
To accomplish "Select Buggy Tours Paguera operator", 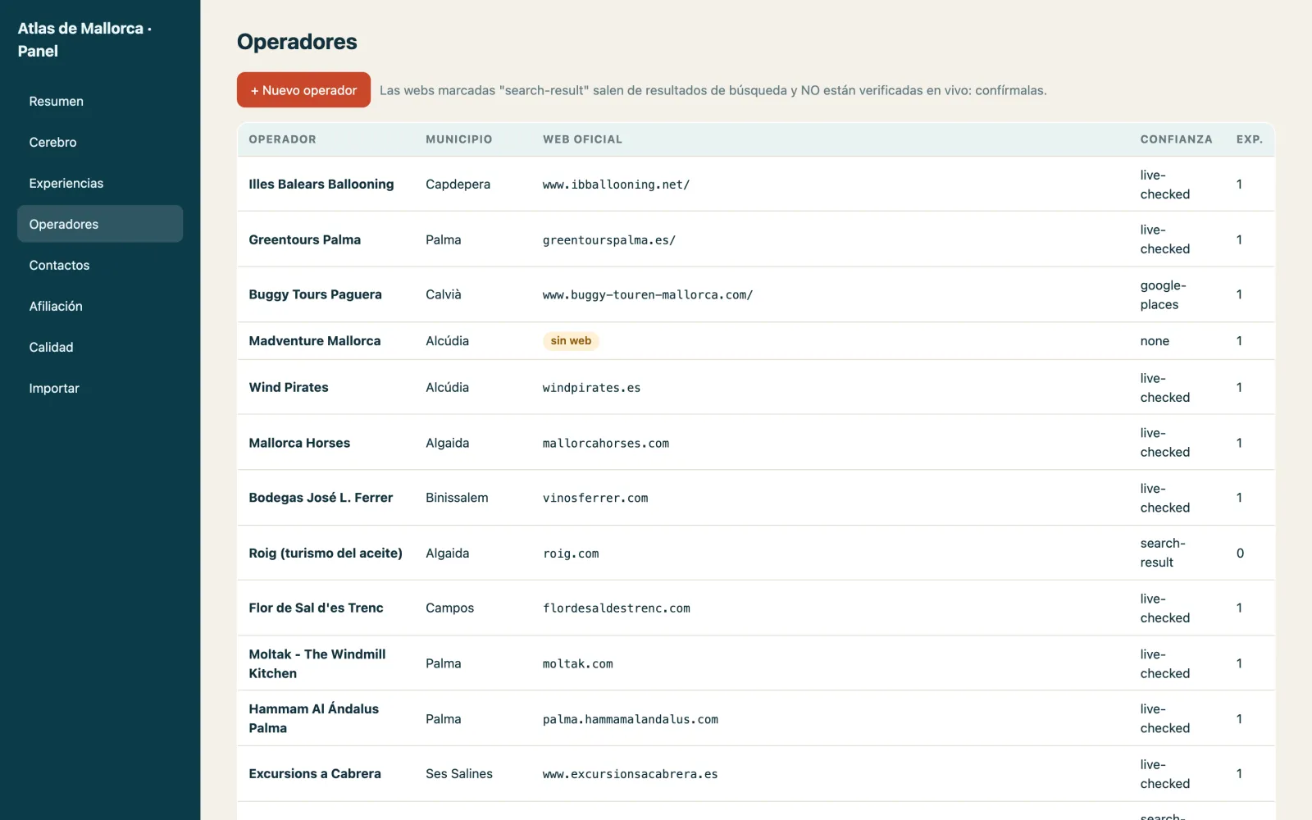I will pyautogui.click(x=316, y=294).
